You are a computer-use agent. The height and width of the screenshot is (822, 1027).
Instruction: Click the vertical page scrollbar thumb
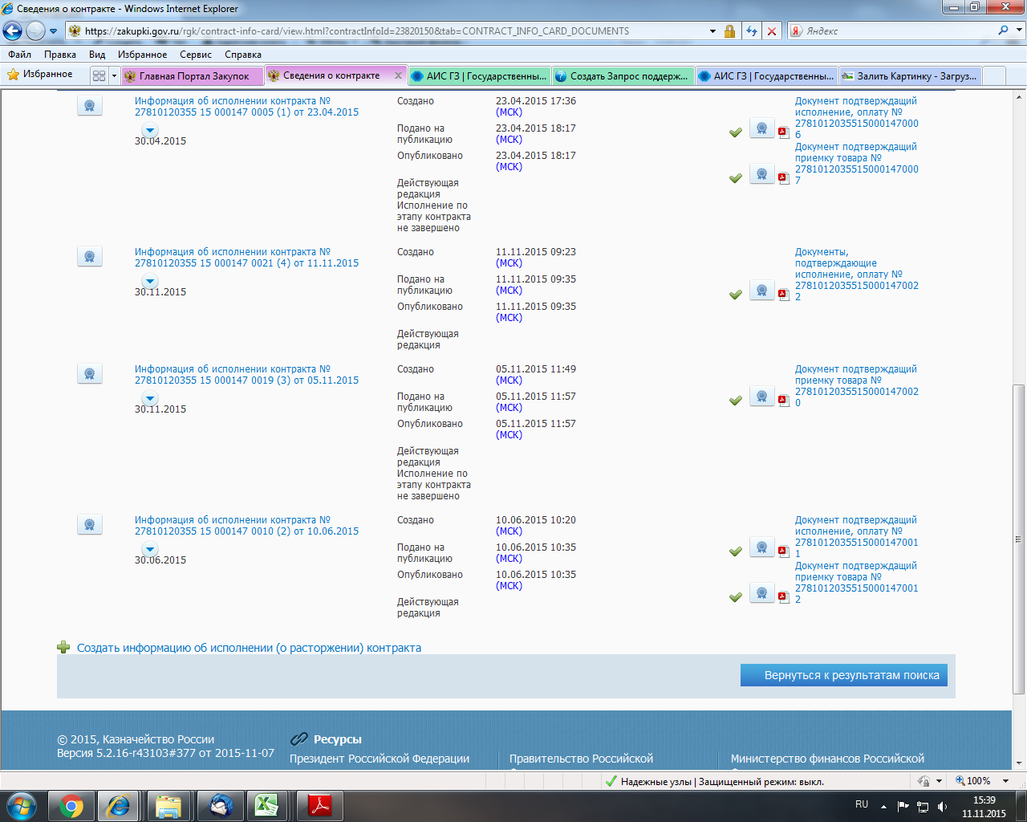pyautogui.click(x=1019, y=539)
